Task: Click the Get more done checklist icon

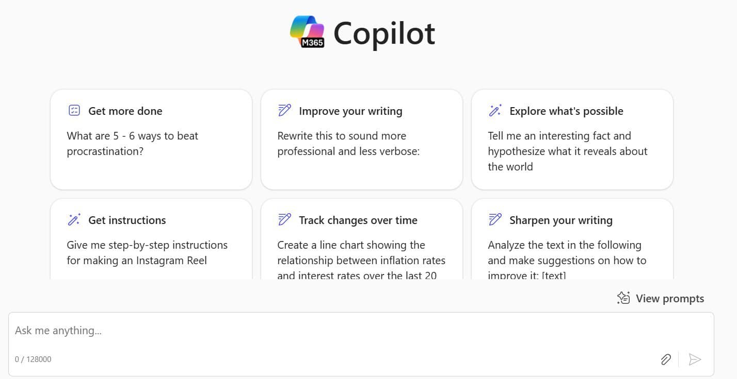Action: tap(74, 110)
